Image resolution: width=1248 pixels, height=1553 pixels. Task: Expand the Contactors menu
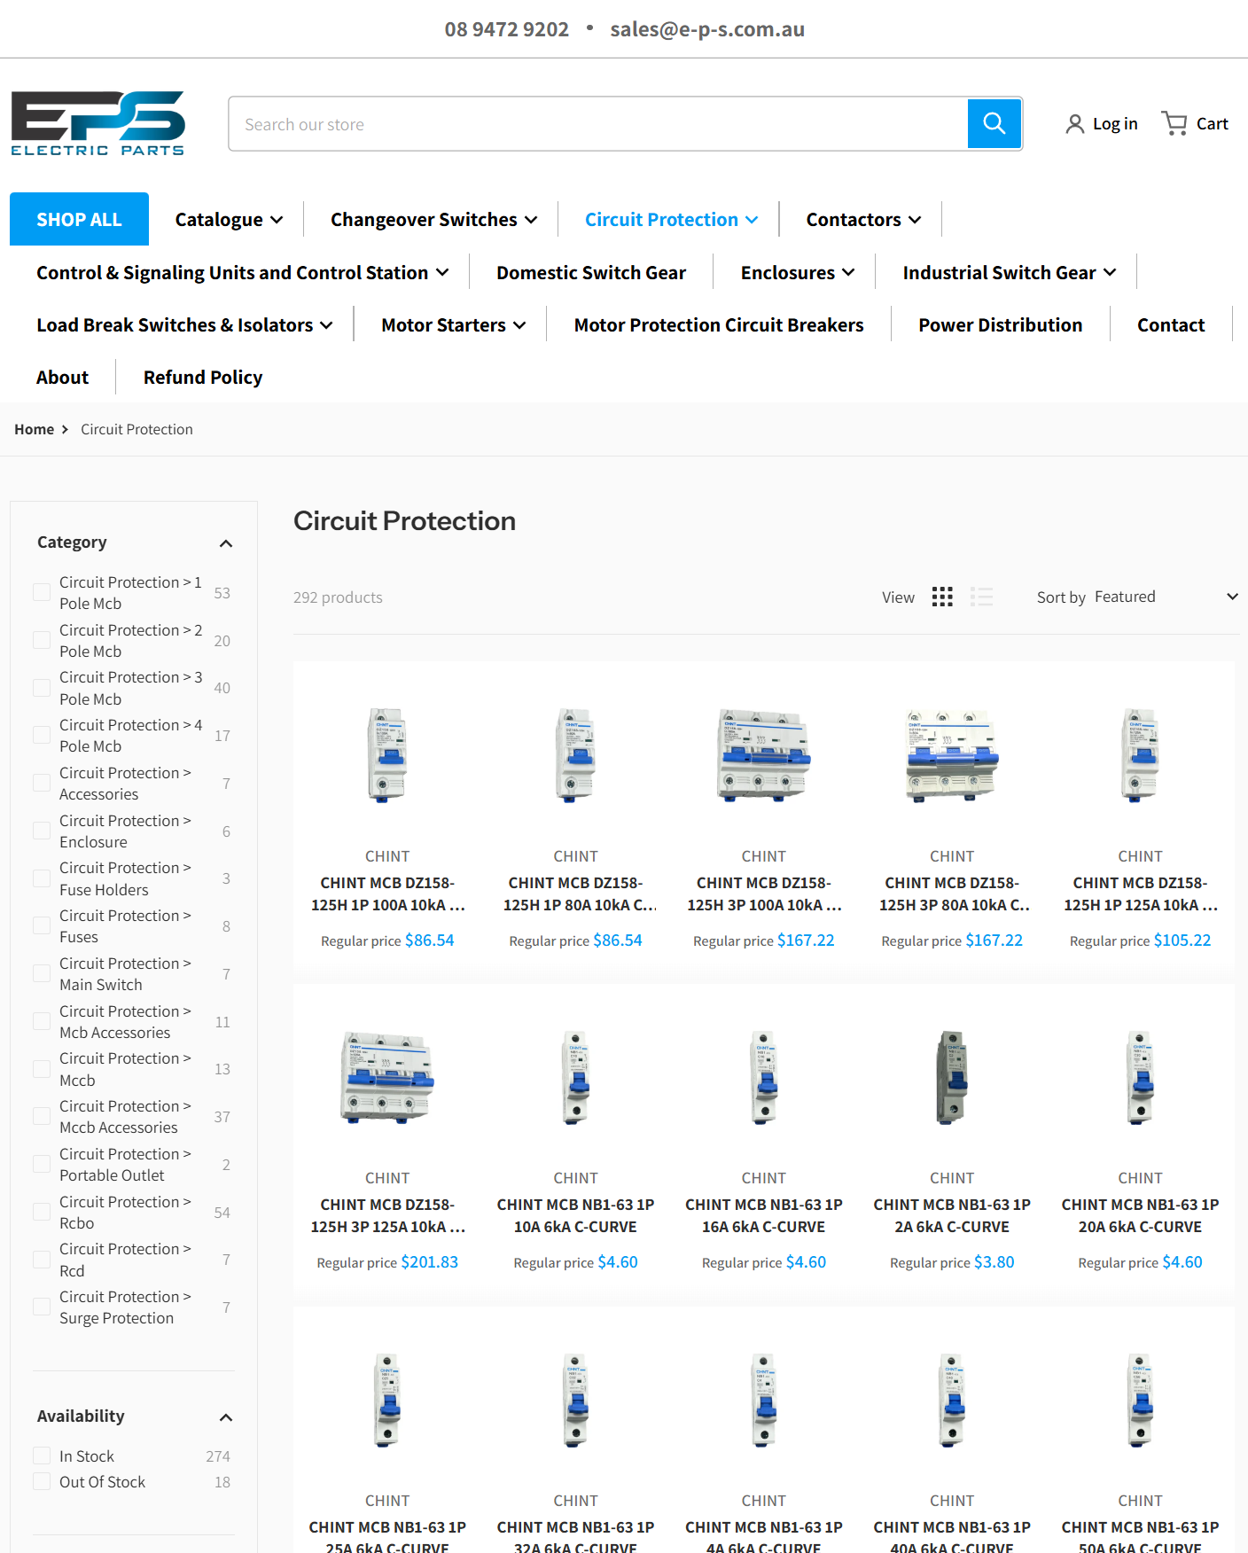[863, 219]
